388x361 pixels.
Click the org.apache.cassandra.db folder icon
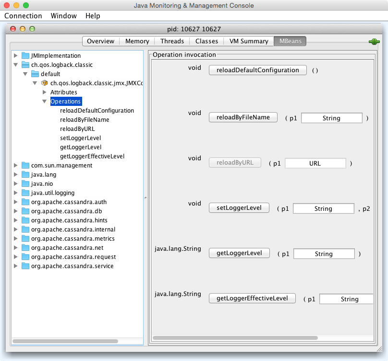[x=25, y=211]
